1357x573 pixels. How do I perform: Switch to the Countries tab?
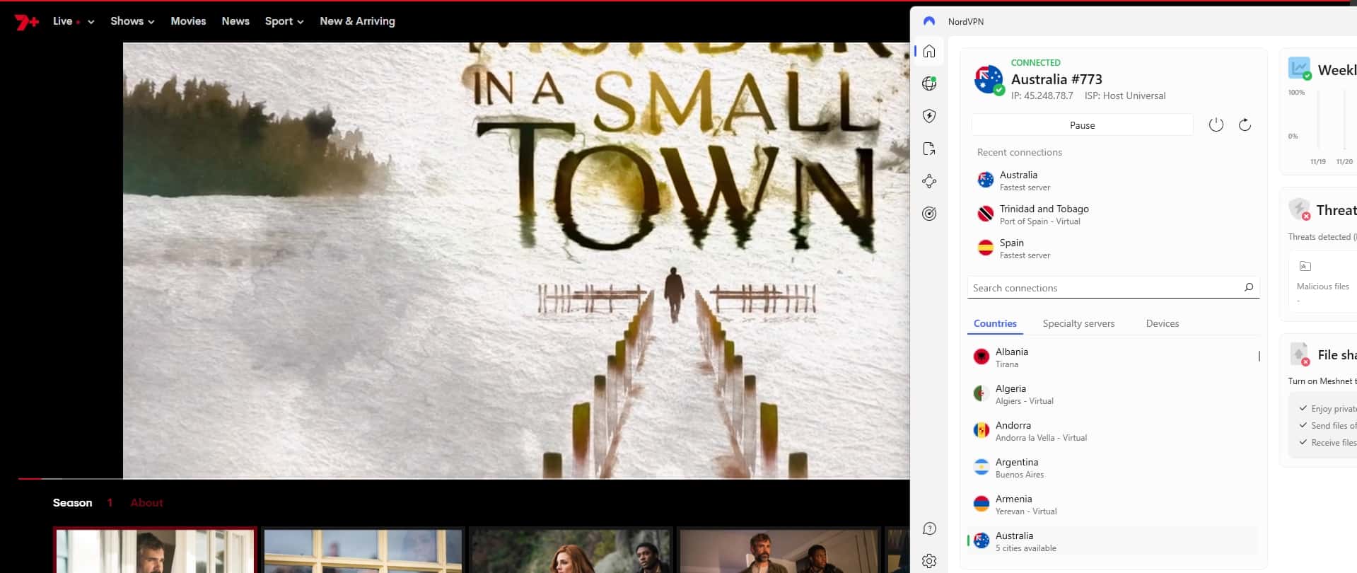995,323
